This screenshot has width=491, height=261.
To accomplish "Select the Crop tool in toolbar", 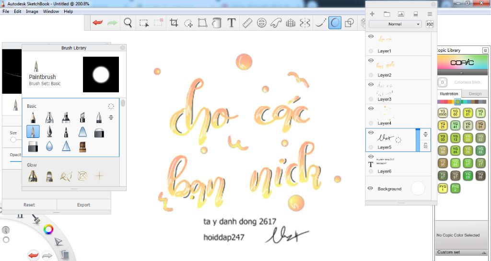I will 174,23.
